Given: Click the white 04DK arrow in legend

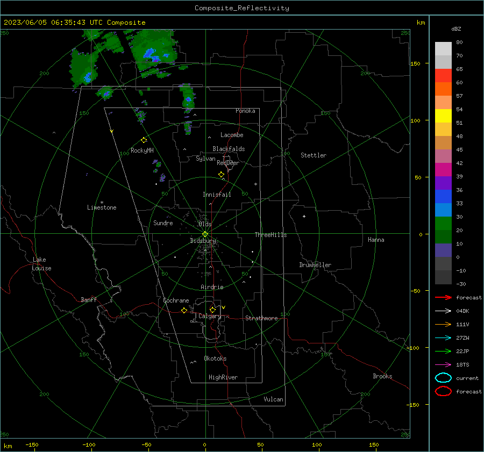Looking at the screenshot, I should point(443,311).
